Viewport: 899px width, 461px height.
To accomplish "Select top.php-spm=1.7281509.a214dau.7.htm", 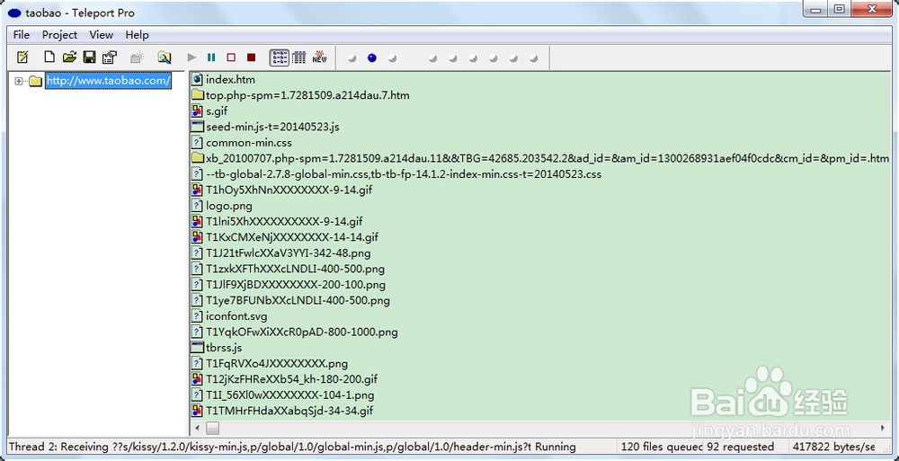I will tap(307, 95).
